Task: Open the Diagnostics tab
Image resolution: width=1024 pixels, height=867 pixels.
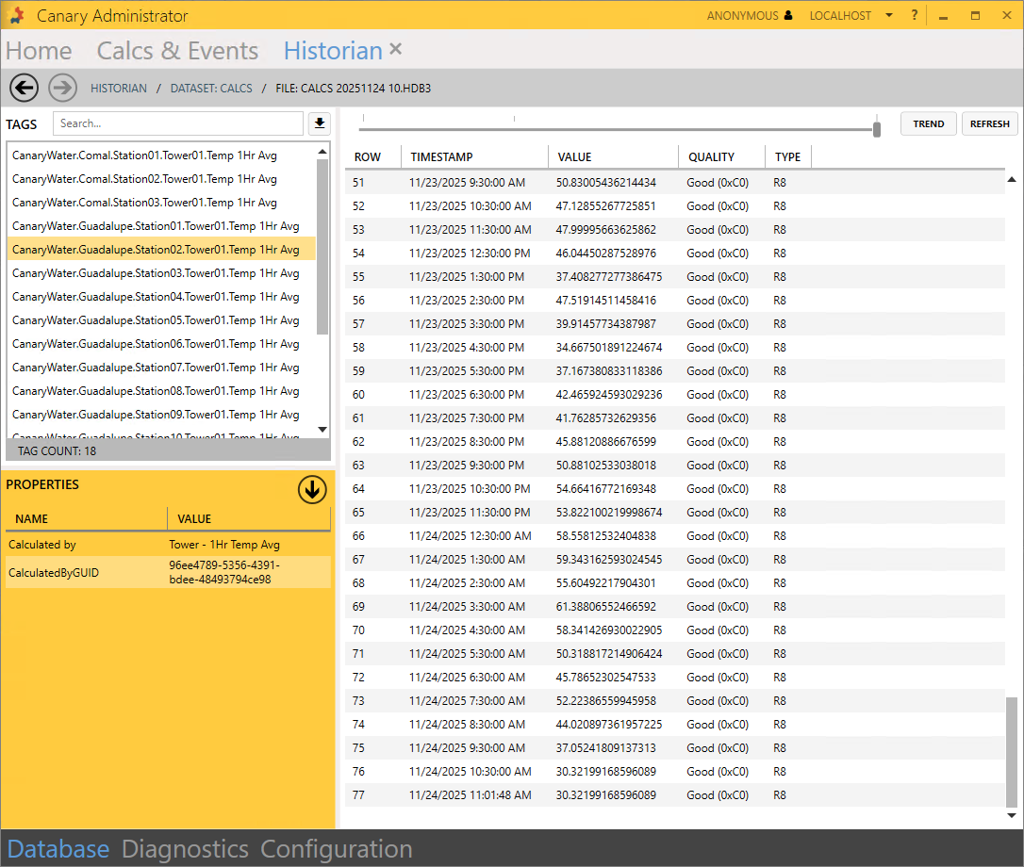Action: point(185,849)
